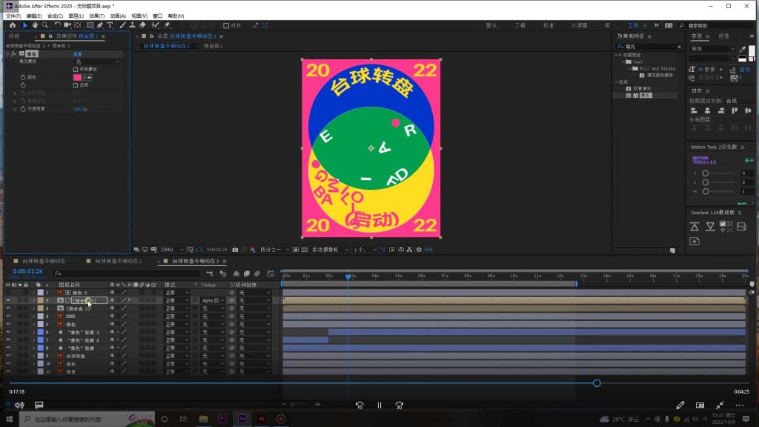Click the Home icon in toolbar
Screen dimensions: 759x427
coord(13,25)
